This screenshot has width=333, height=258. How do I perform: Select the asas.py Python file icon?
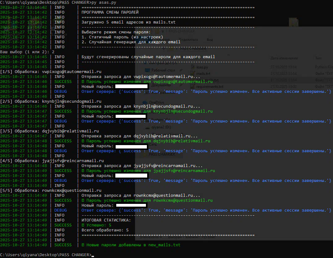coord(192,67)
